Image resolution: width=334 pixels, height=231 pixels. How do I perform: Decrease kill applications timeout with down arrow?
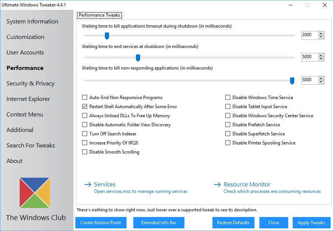tap(321, 37)
